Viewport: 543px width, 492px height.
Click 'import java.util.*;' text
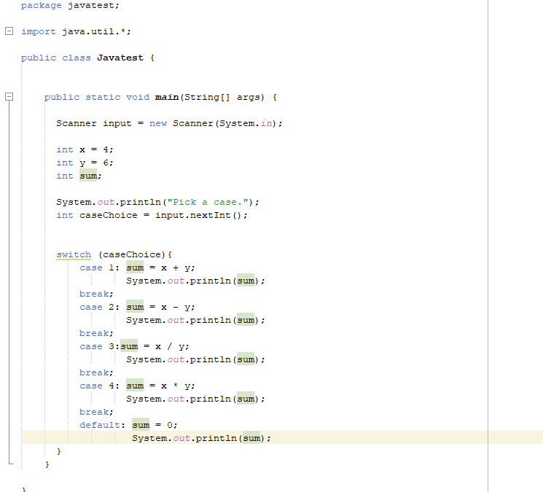76,31
